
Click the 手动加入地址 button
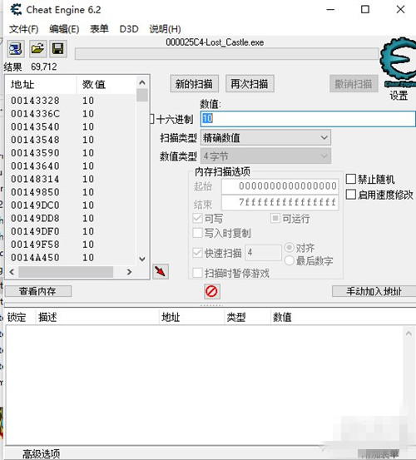click(x=374, y=291)
